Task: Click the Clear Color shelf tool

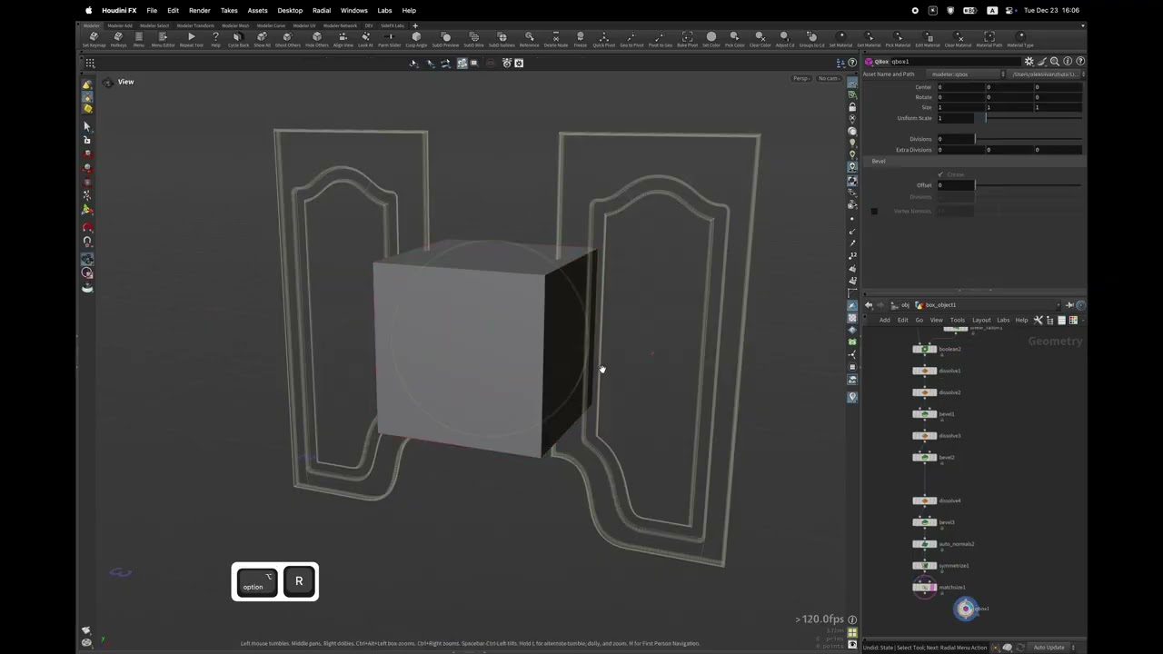Action: point(760,39)
